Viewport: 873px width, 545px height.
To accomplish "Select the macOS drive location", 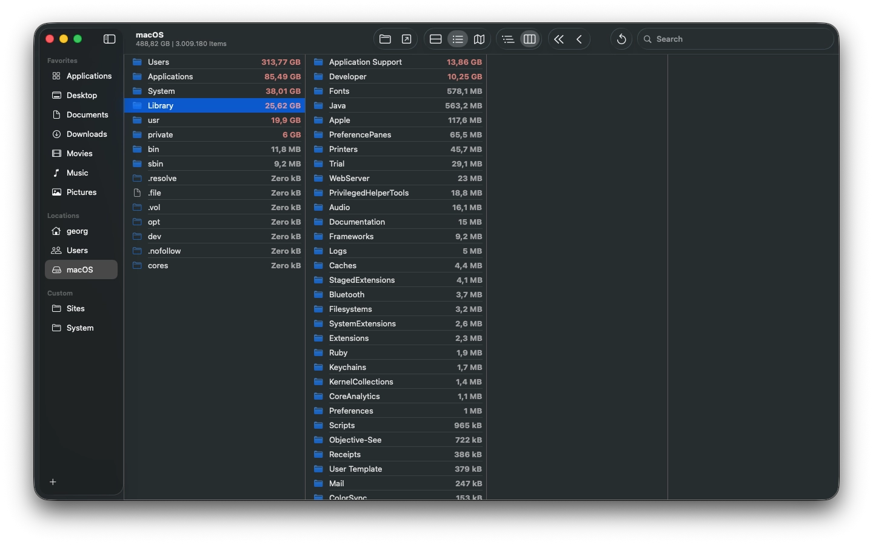I will tap(81, 269).
